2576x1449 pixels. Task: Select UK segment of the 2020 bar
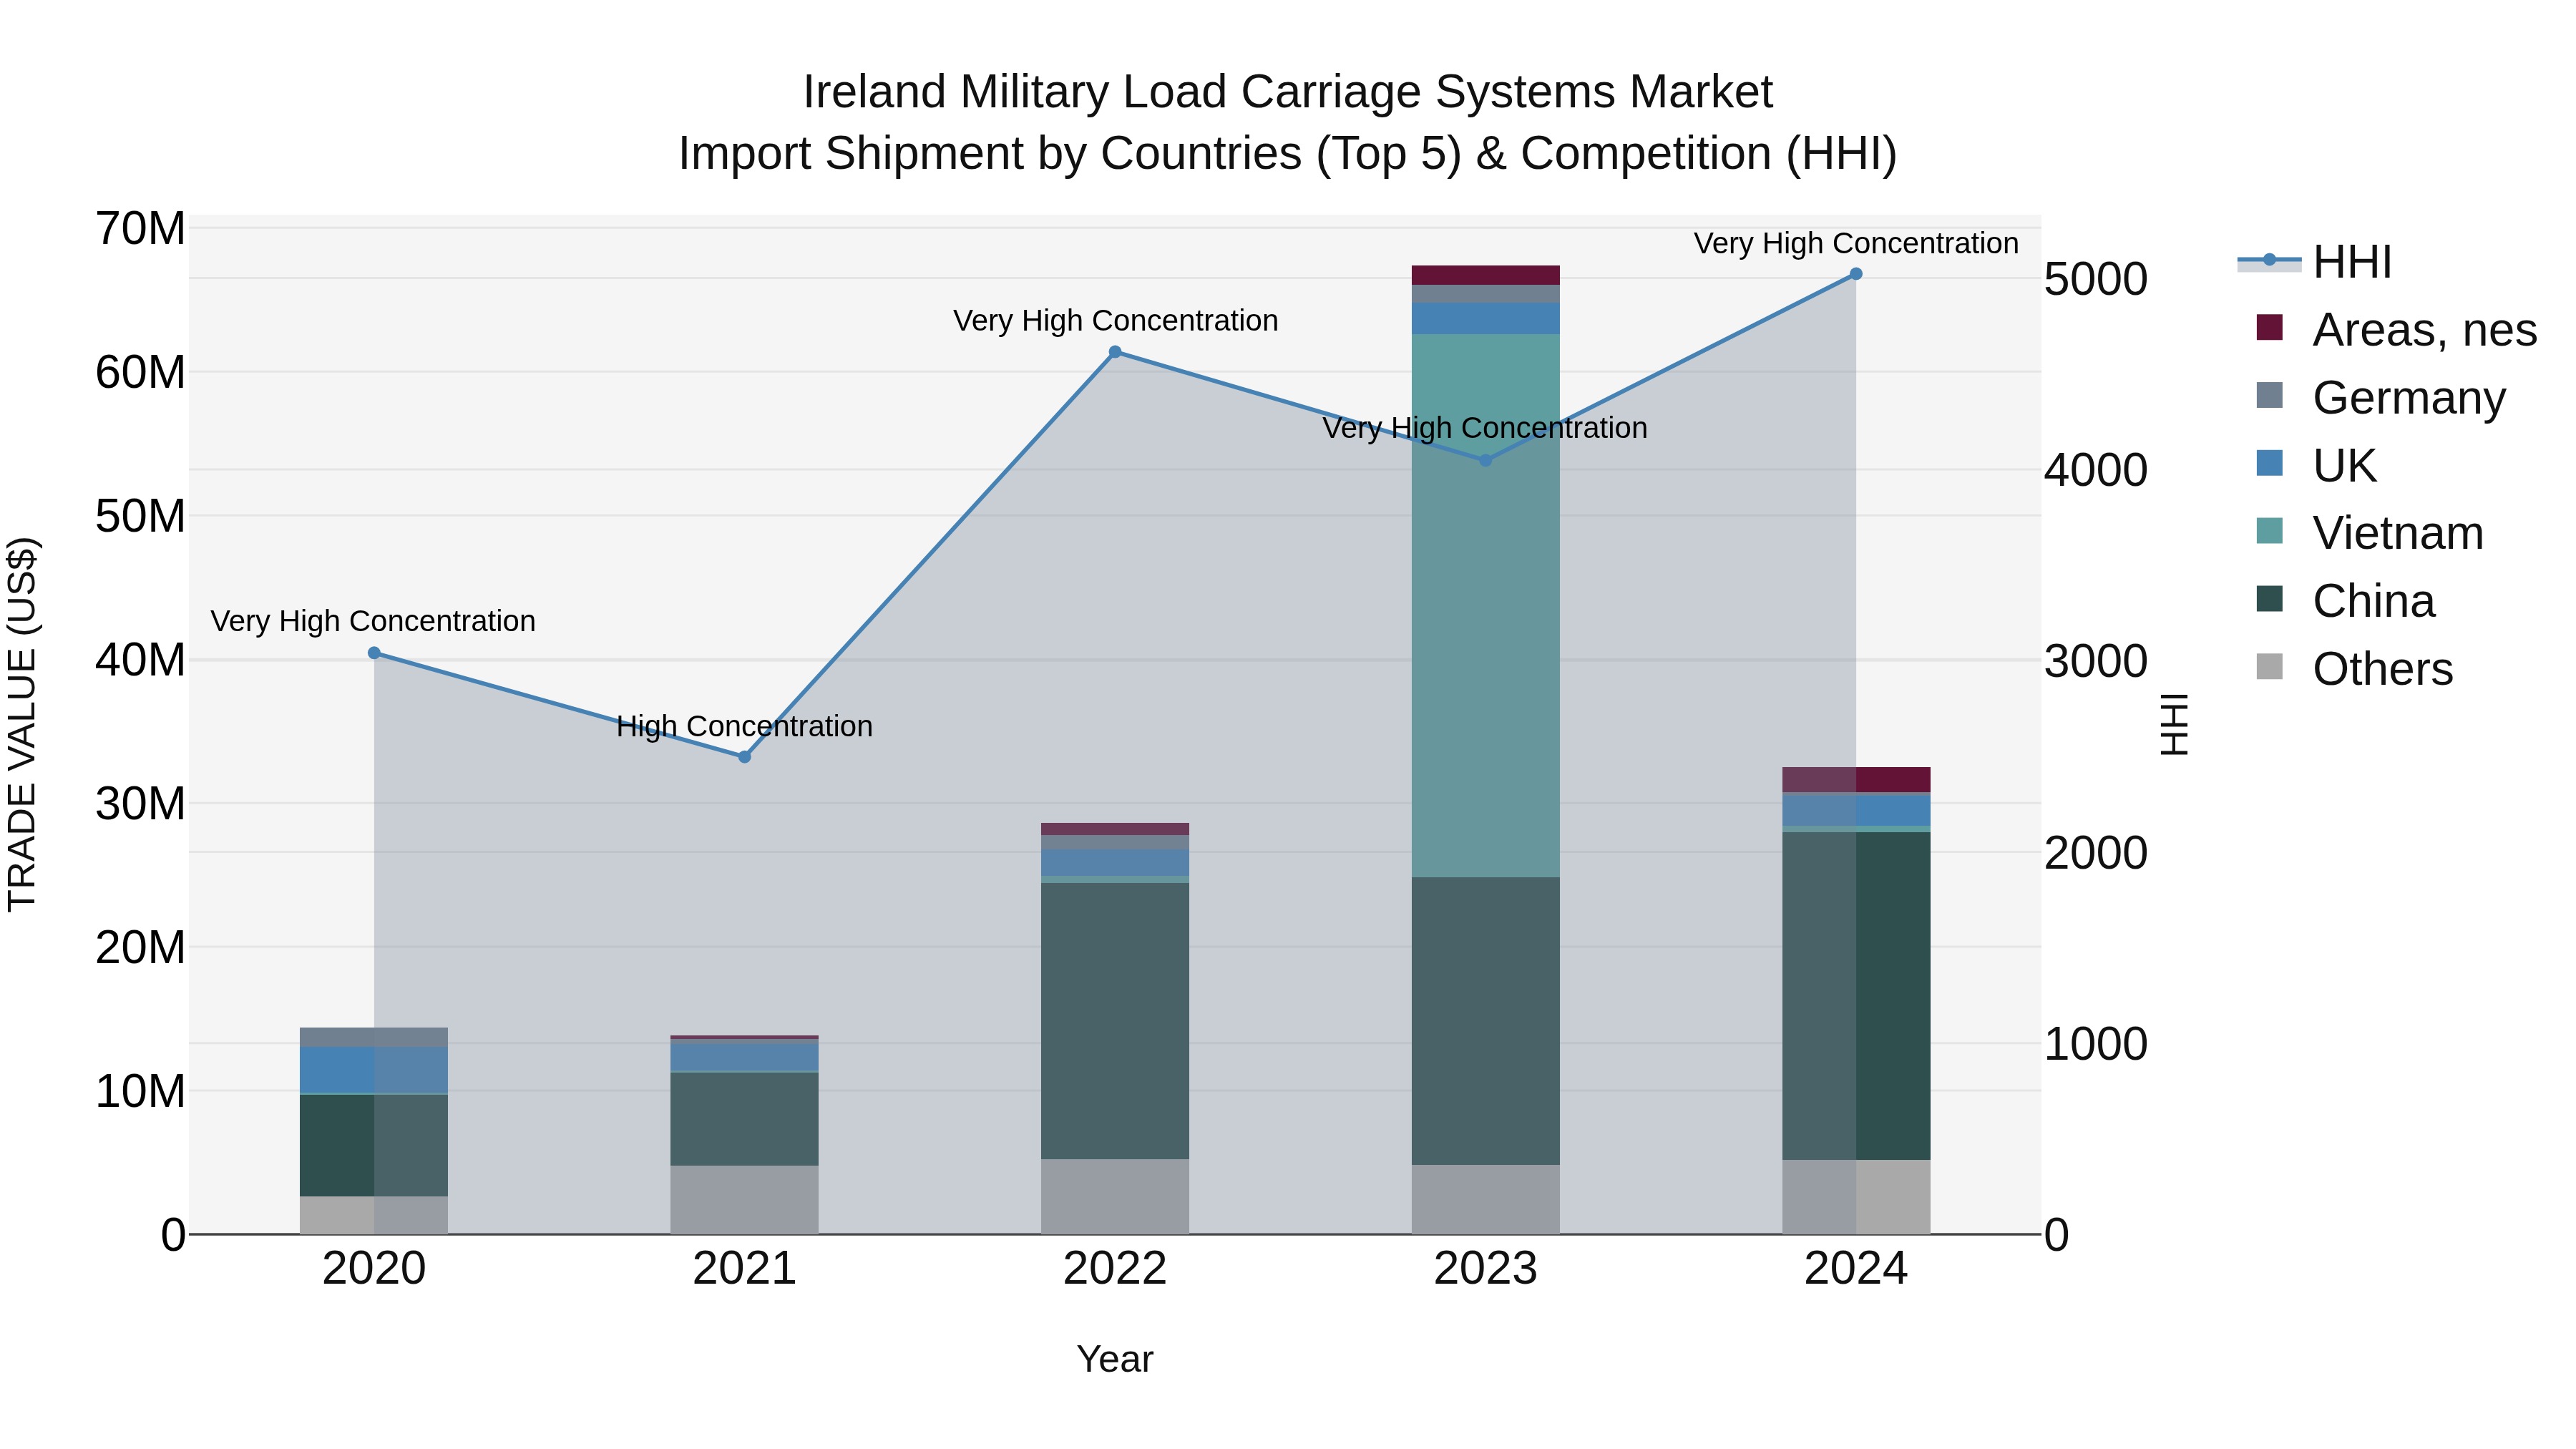point(374,1070)
